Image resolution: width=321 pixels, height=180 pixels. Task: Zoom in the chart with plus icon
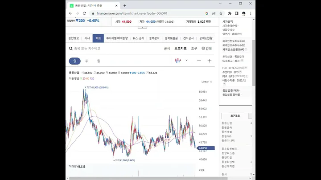pos(210,61)
